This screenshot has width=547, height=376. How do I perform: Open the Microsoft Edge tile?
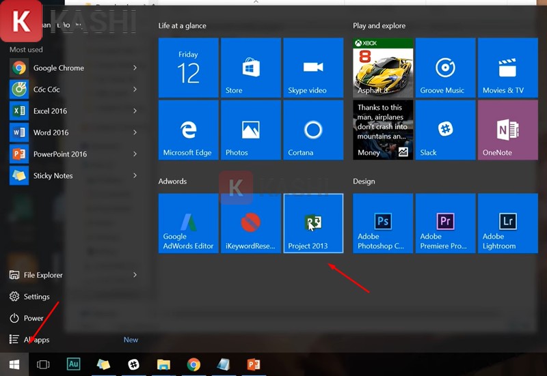pos(189,130)
